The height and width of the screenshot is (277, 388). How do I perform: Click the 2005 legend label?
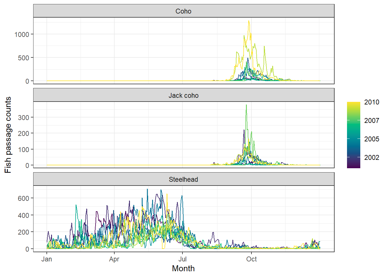[372, 139]
